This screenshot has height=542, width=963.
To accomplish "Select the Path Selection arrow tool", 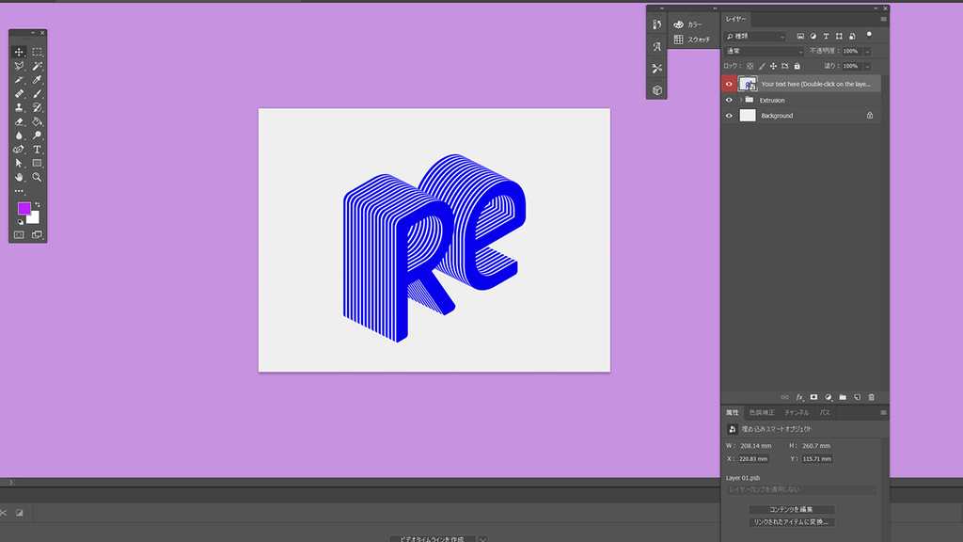I will (19, 164).
